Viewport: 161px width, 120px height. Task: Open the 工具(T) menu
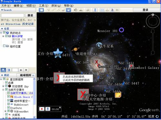tap(43, 5)
